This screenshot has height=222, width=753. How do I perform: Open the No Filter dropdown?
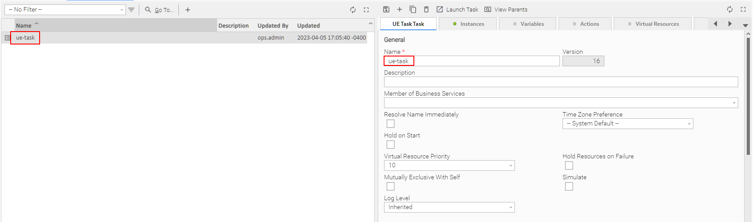[65, 10]
